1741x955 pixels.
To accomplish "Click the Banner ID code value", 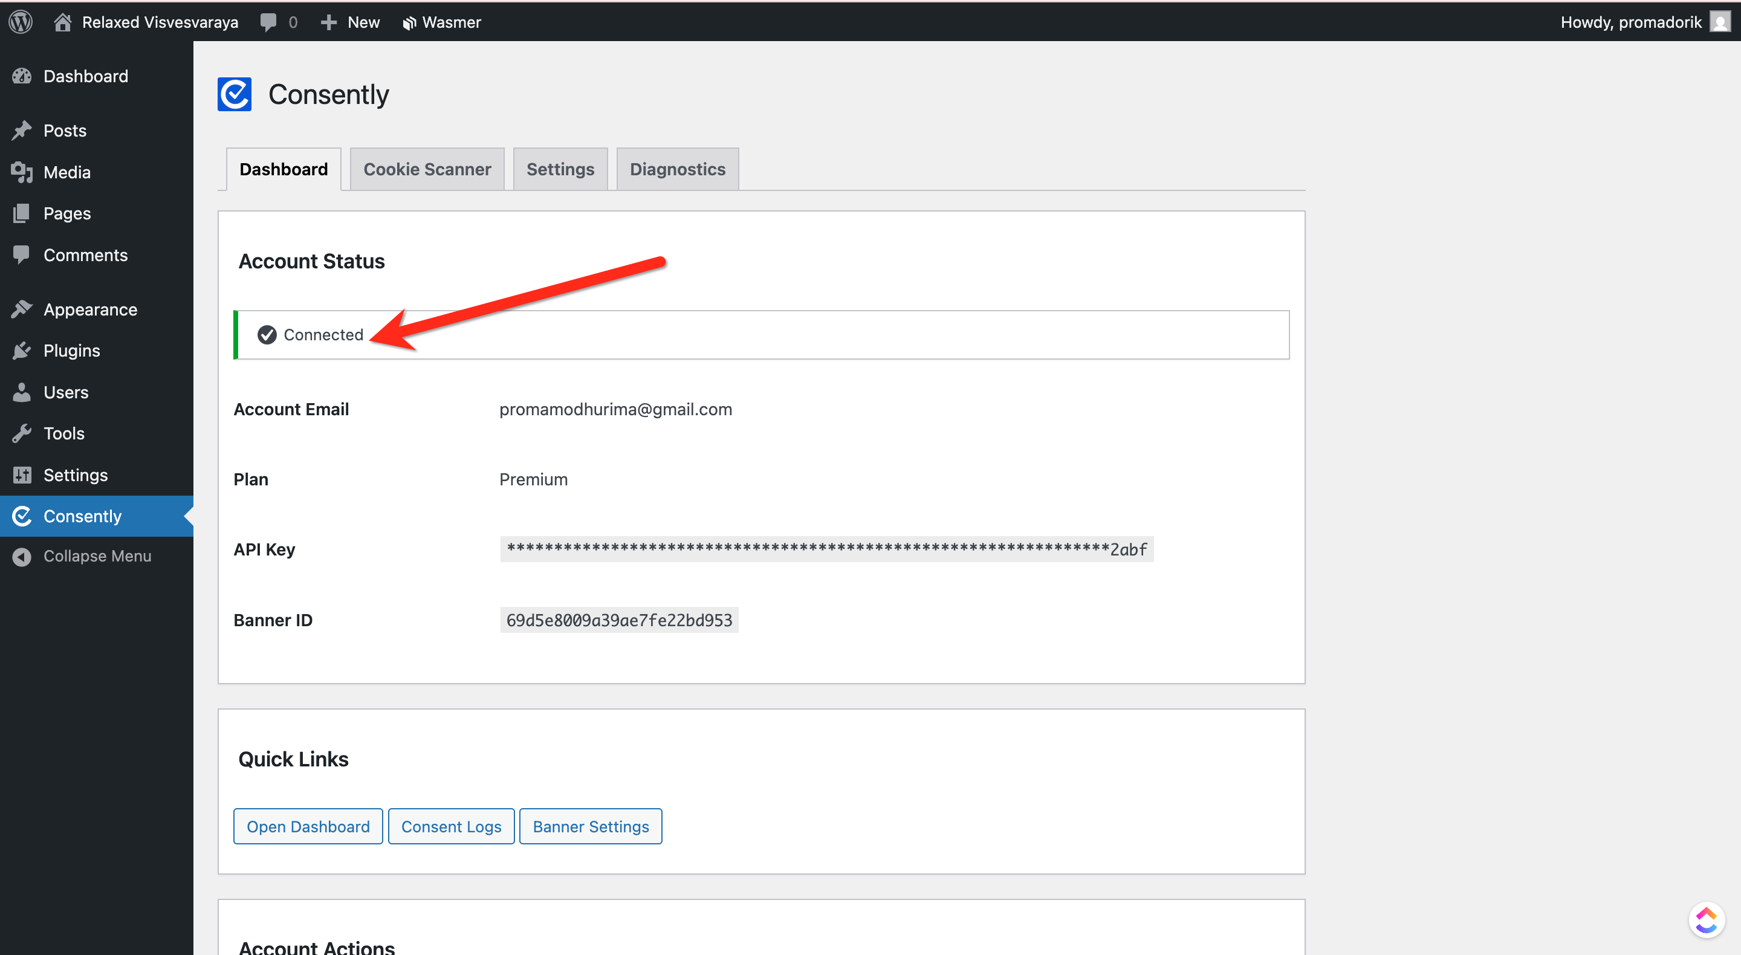I will 618,620.
